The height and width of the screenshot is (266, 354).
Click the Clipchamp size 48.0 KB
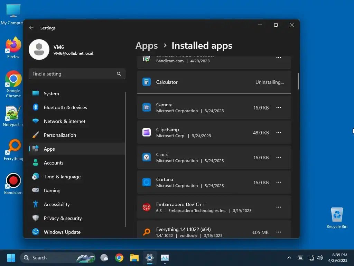[x=261, y=133]
